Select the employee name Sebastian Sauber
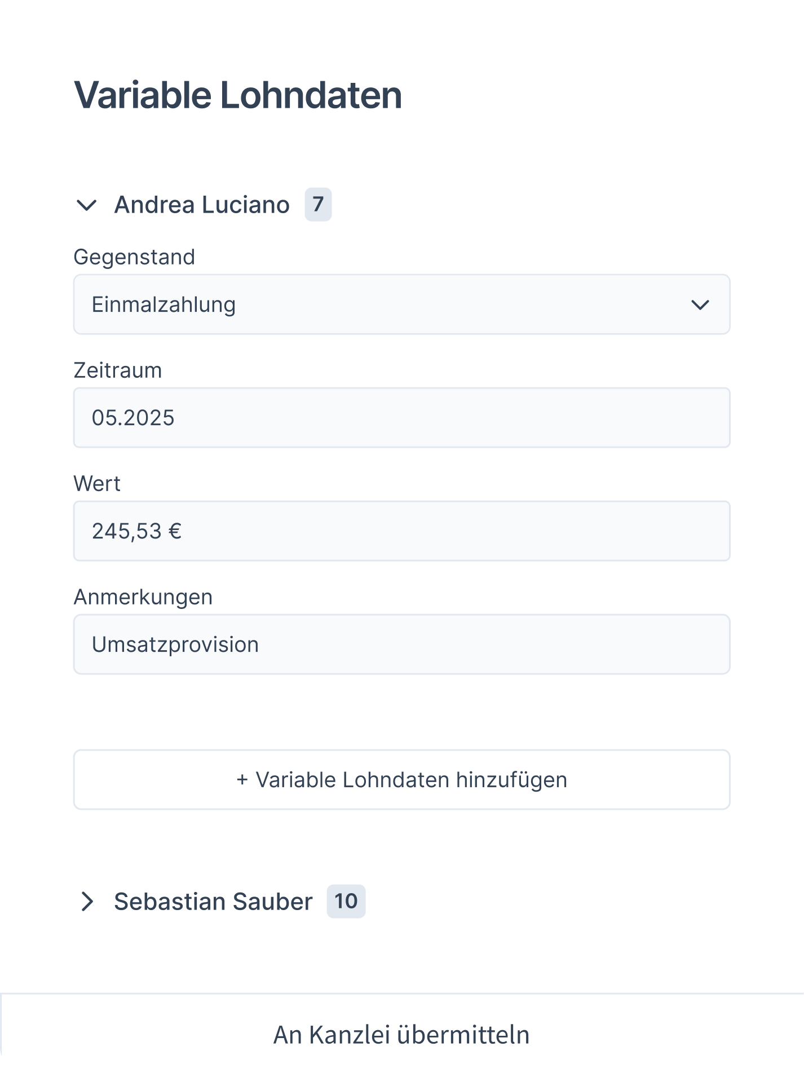 pos(213,902)
